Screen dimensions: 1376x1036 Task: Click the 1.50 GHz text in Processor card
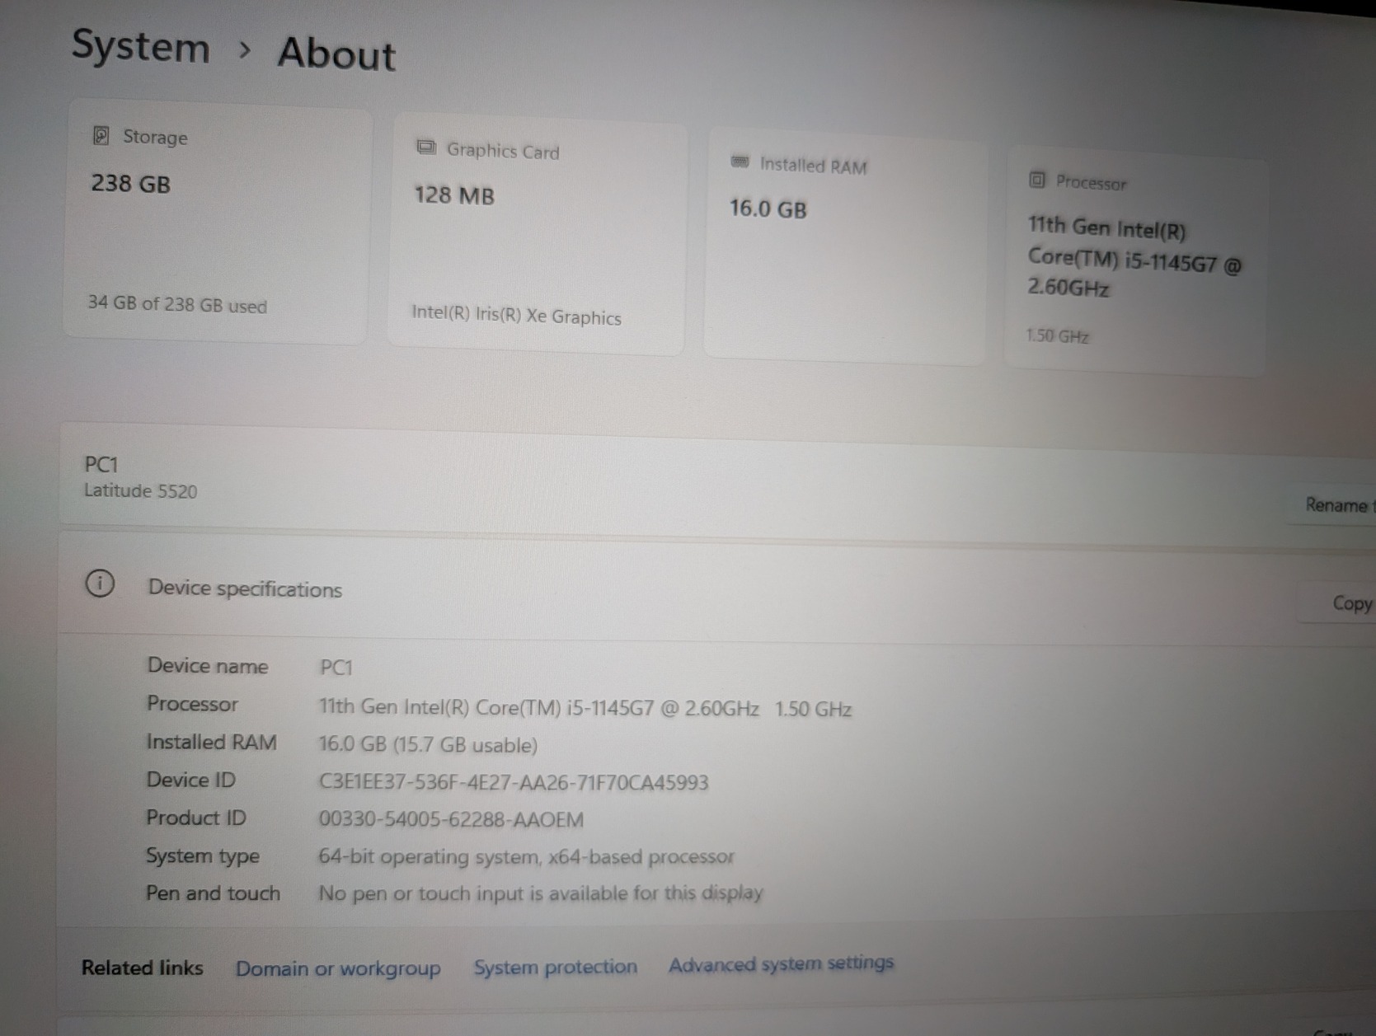[x=1057, y=335]
